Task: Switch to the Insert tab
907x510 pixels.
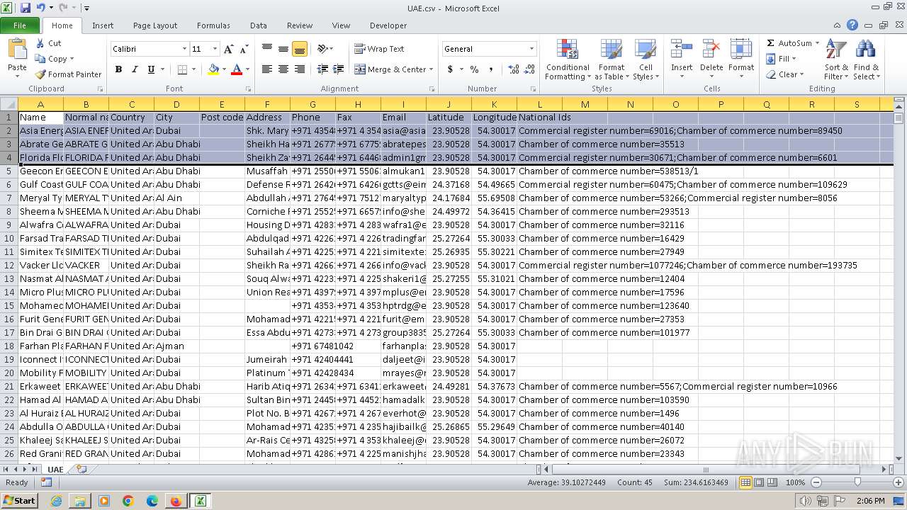Action: click(x=103, y=25)
